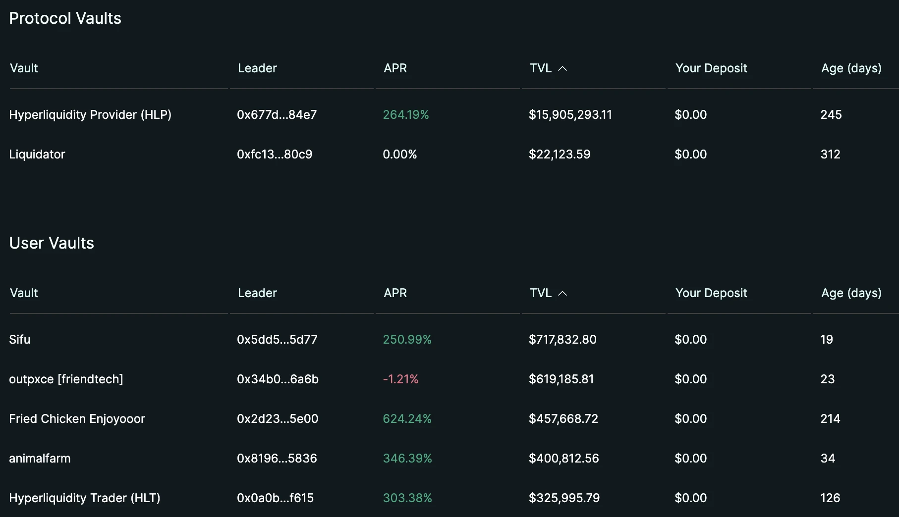
Task: Select the Hyperliquidity Trader (HLT) vault
Action: click(x=84, y=498)
